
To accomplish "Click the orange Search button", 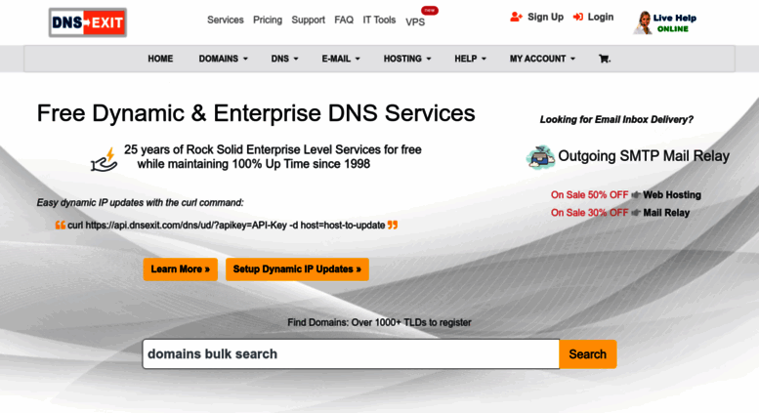I will pos(588,354).
